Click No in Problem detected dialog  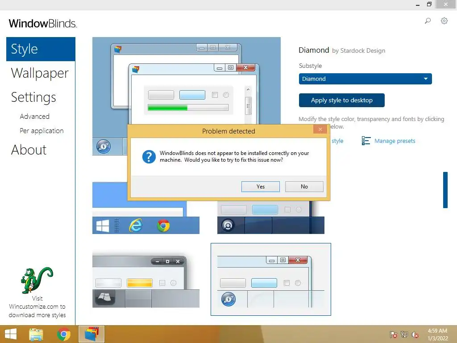(304, 187)
